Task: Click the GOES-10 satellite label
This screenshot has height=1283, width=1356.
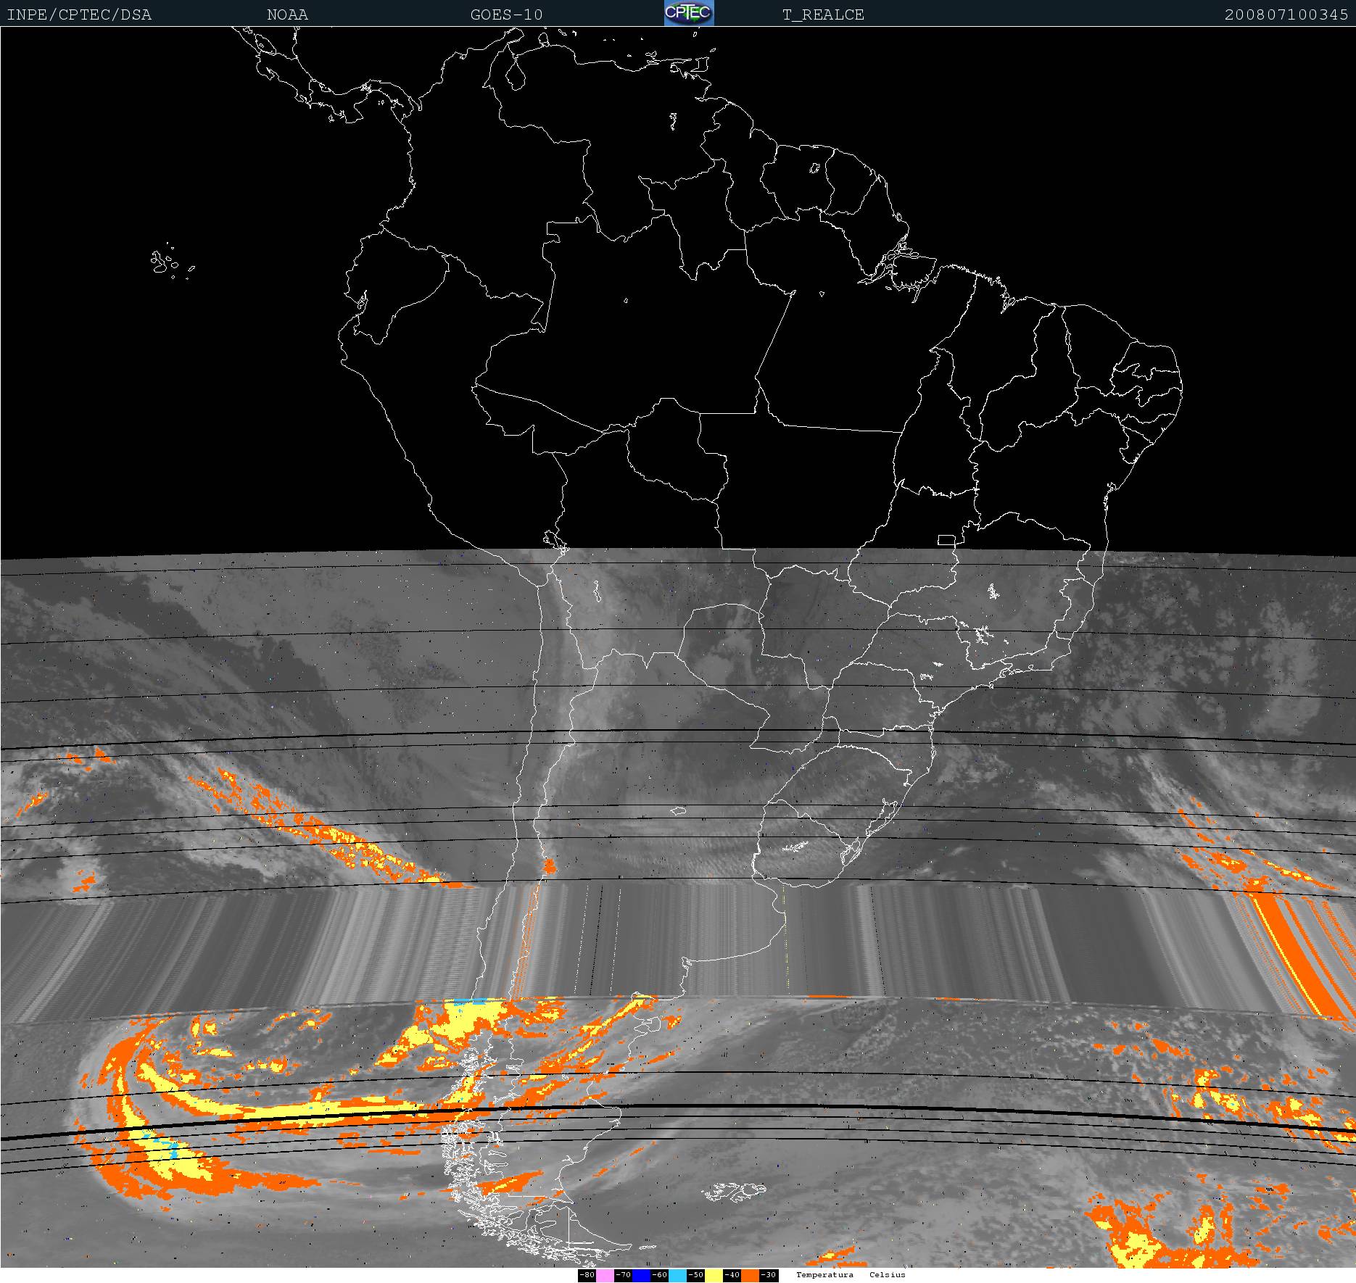Action: [506, 14]
